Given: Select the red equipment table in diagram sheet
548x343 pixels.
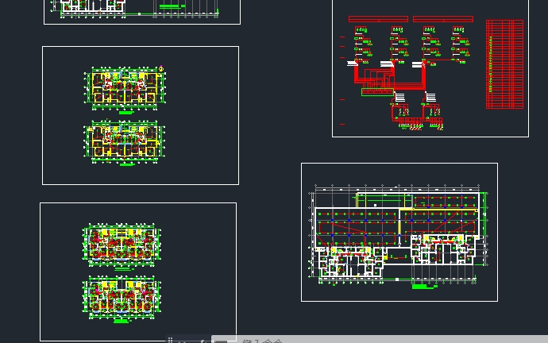Looking at the screenshot, I should pyautogui.click(x=504, y=64).
